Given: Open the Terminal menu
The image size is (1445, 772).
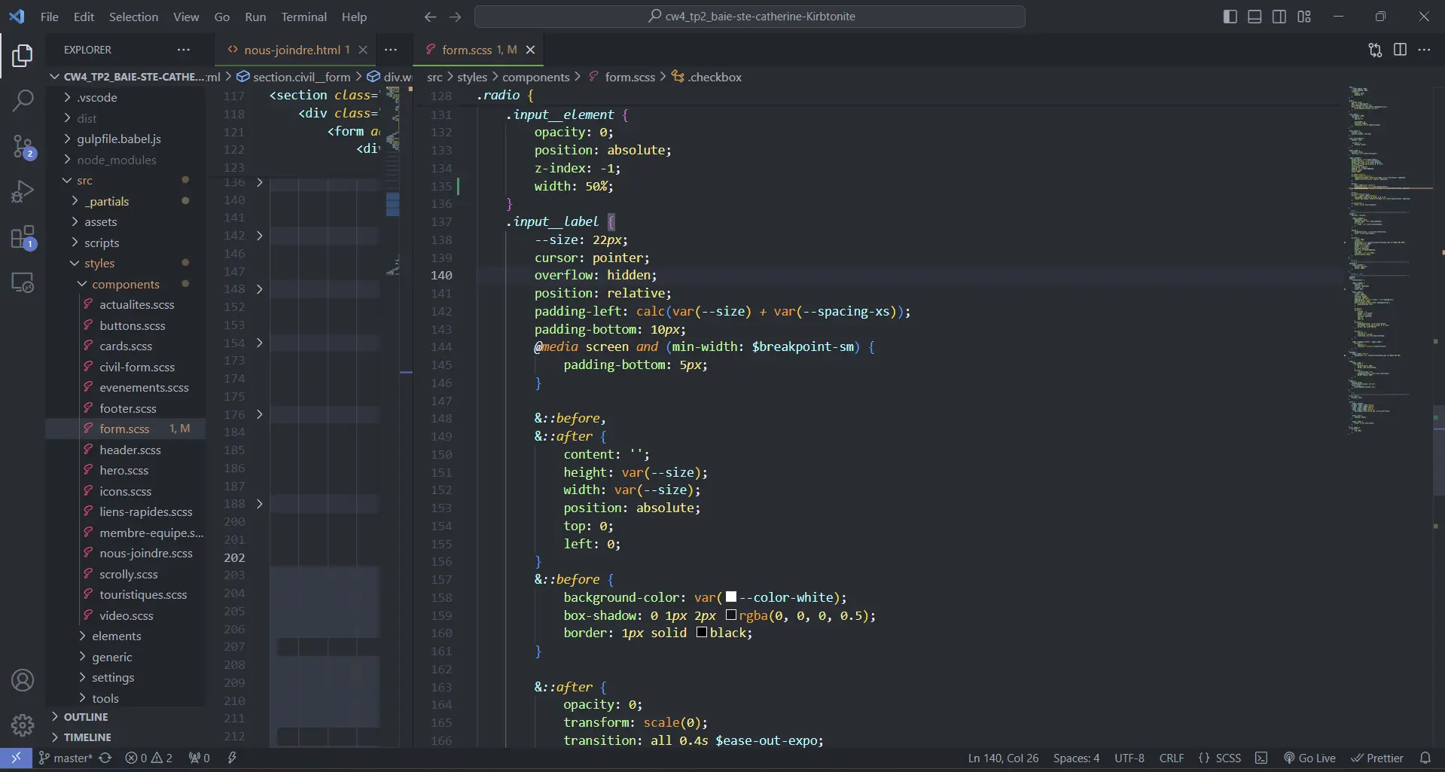Looking at the screenshot, I should [304, 17].
